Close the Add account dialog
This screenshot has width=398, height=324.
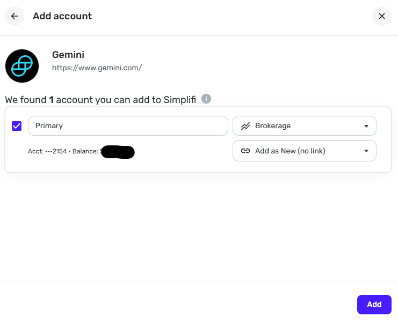(x=381, y=16)
